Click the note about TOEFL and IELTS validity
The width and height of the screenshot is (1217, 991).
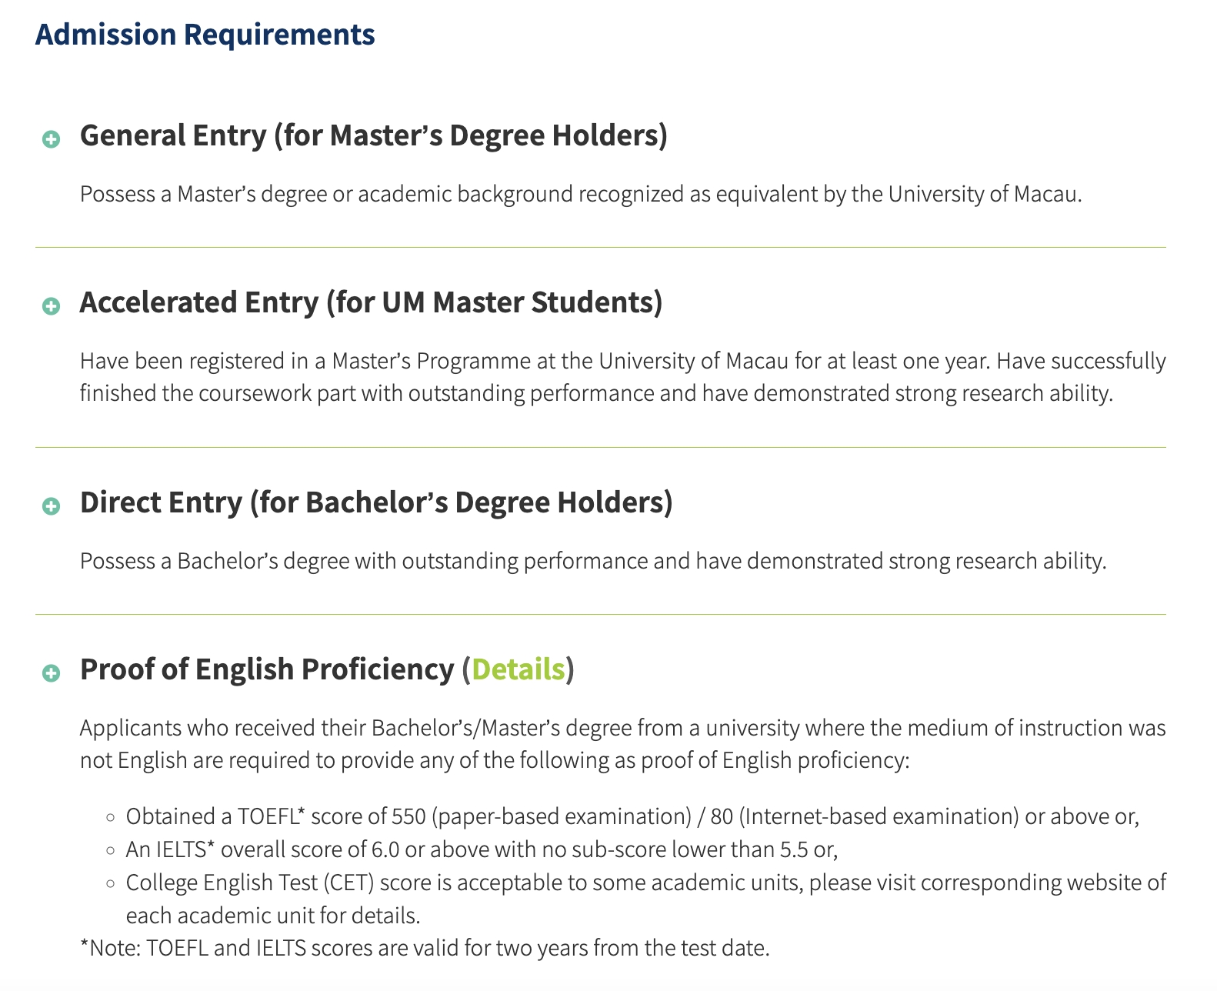point(425,948)
